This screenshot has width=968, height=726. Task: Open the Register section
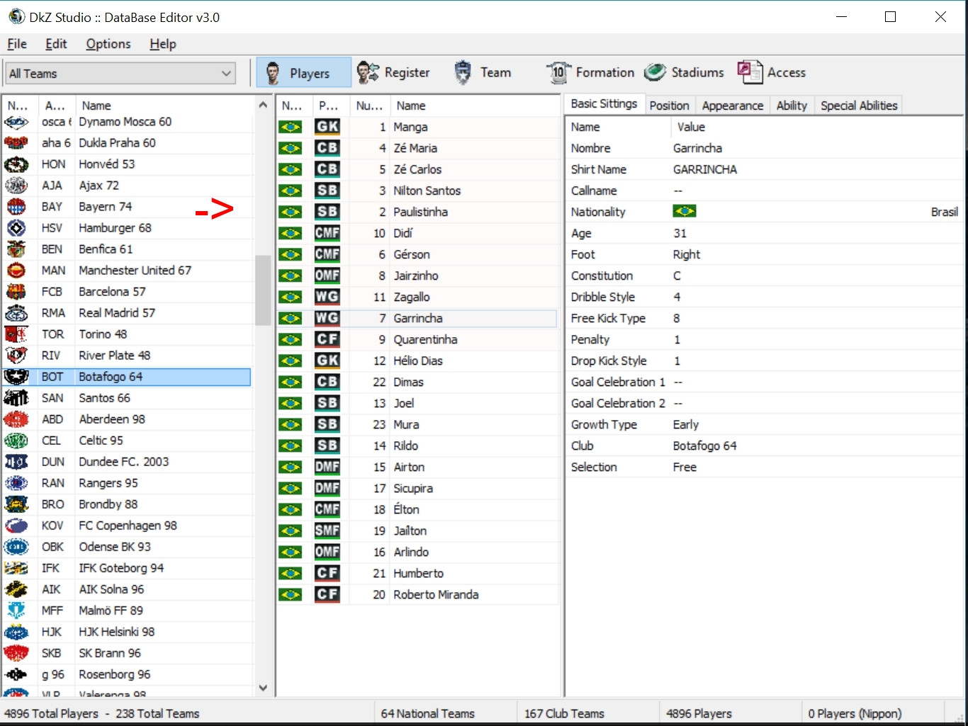pyautogui.click(x=393, y=72)
